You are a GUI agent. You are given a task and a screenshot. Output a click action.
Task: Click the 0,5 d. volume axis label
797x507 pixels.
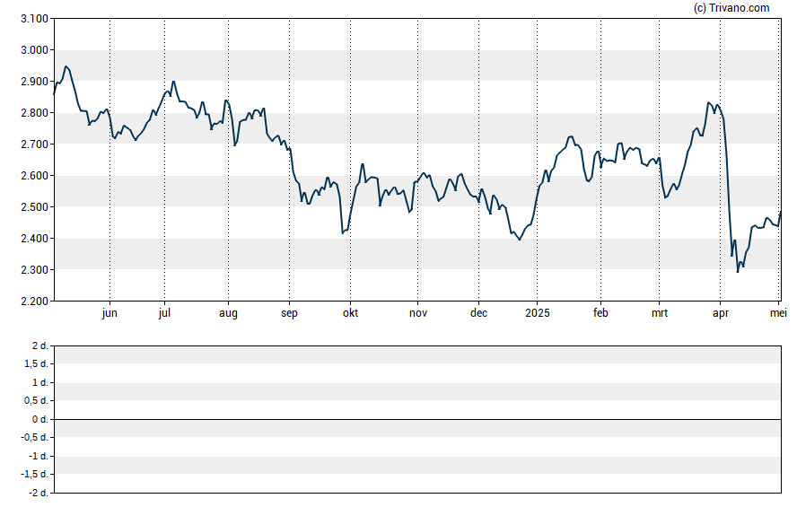pos(36,401)
